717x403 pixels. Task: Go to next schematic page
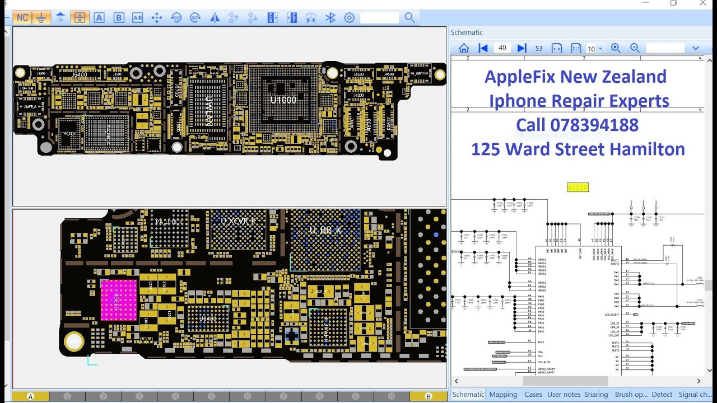(522, 48)
